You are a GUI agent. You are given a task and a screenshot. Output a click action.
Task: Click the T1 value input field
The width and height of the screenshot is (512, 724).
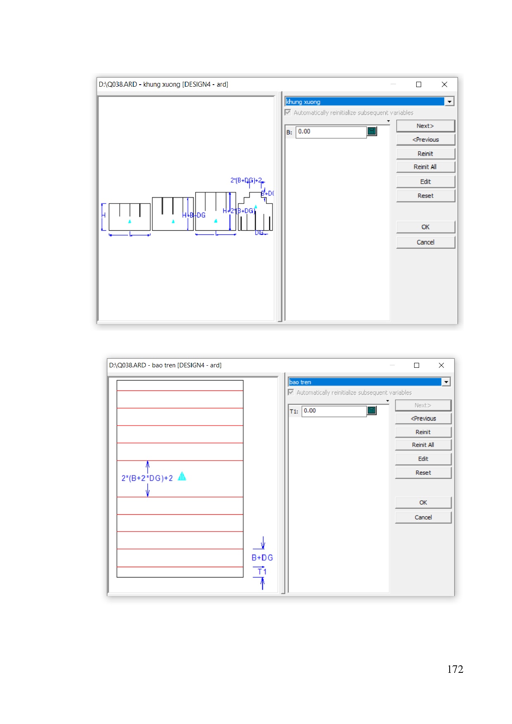tap(334, 411)
